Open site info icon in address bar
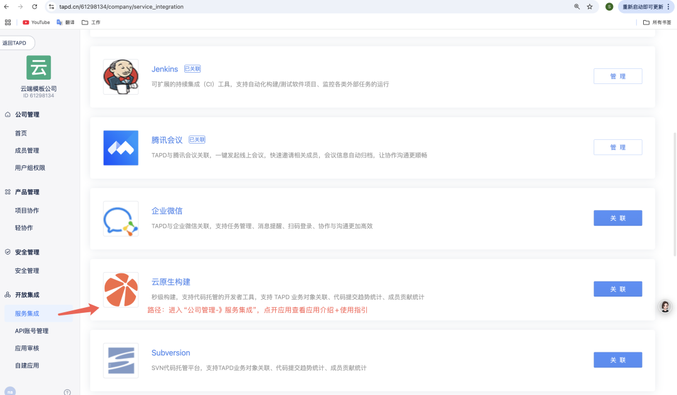This screenshot has width=677, height=395. click(x=51, y=6)
